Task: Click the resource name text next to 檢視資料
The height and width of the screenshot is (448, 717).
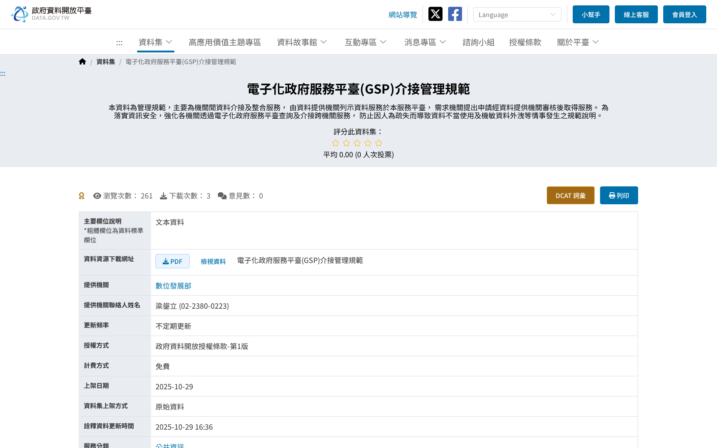Action: coord(300,260)
